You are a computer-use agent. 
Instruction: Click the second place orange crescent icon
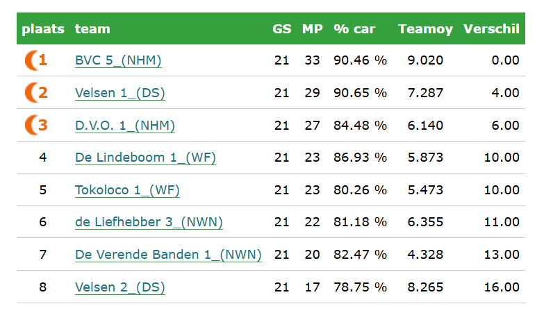point(31,92)
